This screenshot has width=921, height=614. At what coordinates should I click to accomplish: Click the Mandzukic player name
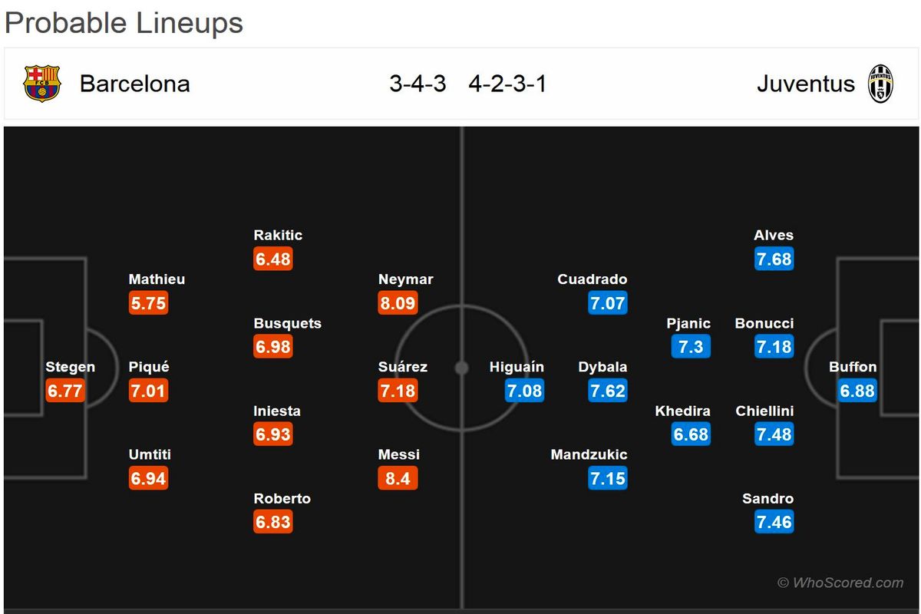(x=589, y=454)
